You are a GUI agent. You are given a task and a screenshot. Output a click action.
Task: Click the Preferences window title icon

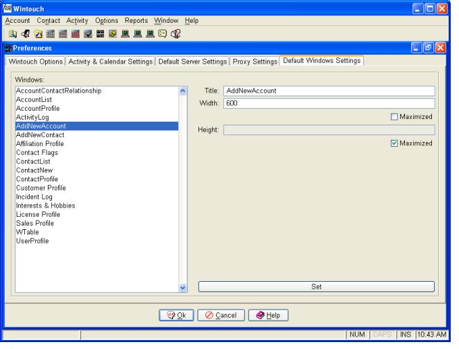pyautogui.click(x=8, y=48)
